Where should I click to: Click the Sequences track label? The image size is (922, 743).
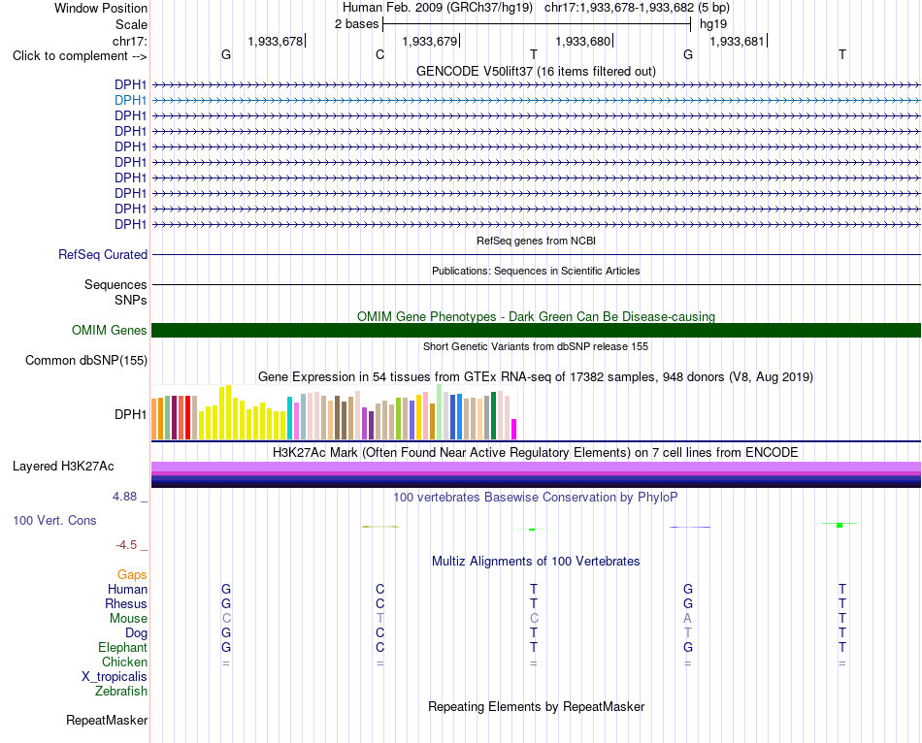click(x=115, y=284)
